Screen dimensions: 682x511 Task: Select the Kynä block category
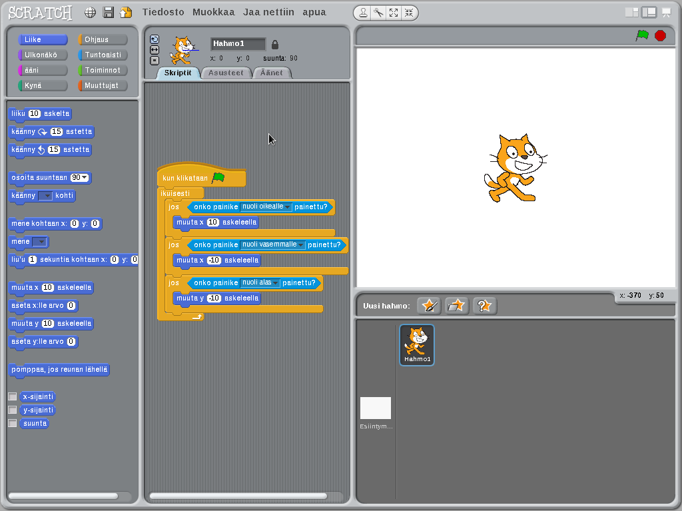point(43,85)
